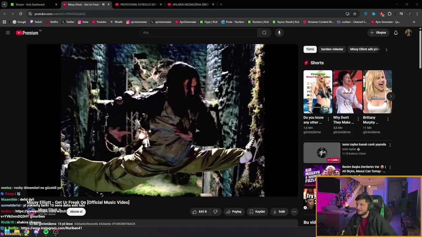Screen dimensions: 422x237
Task: Open the media control playlist icon
Action: [x=401, y=14]
